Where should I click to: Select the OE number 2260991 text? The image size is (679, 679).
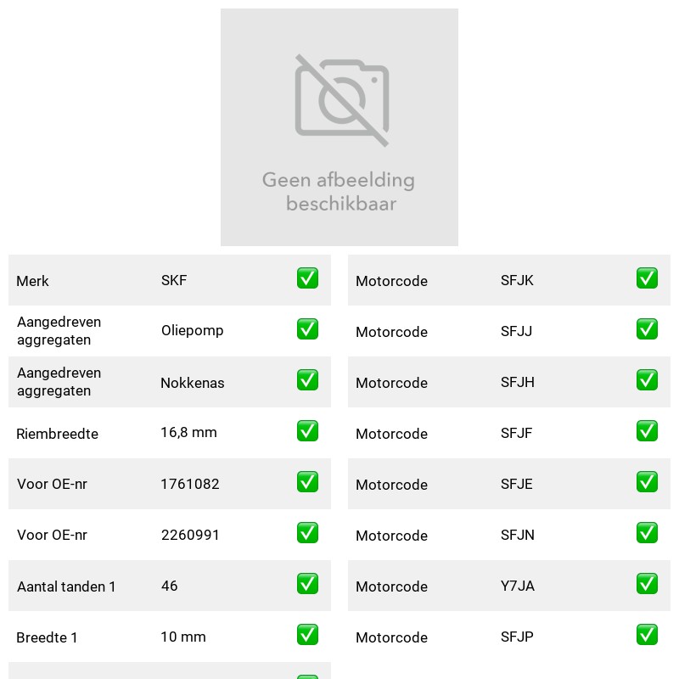tap(190, 535)
